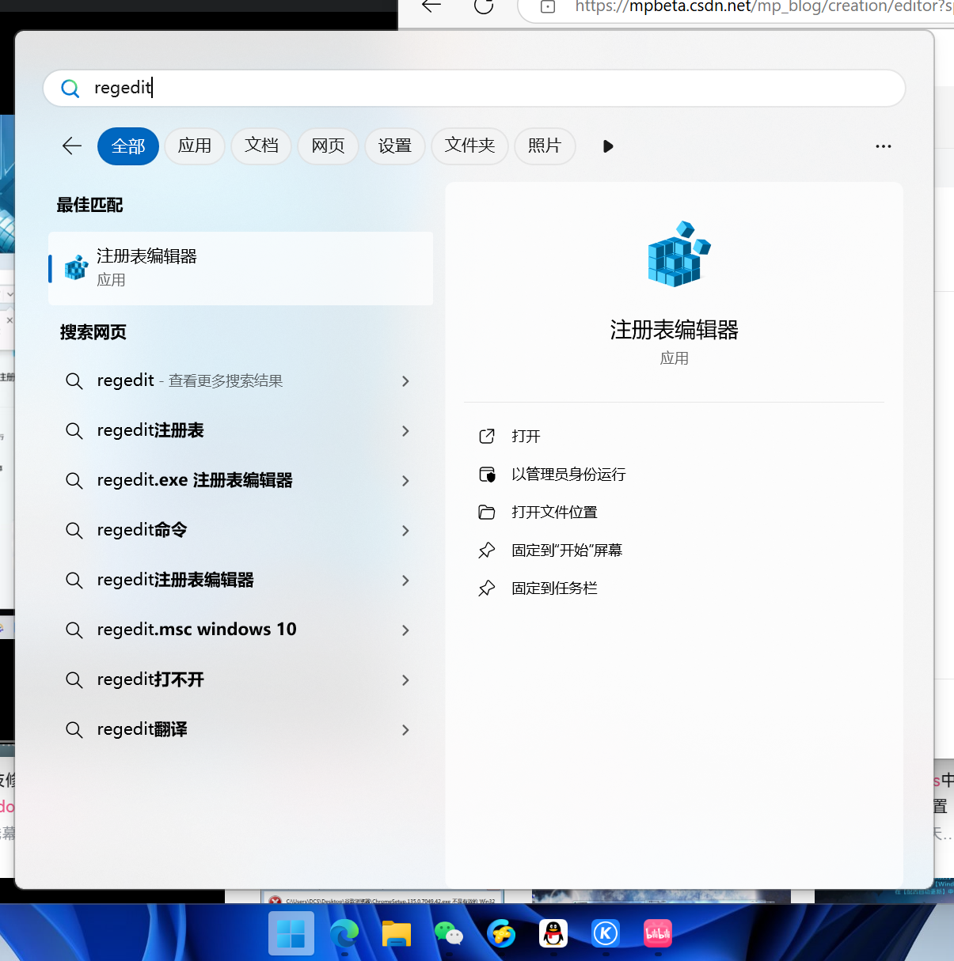Viewport: 954px width, 961px height.
Task: Choose 固定到任务栏
Action: [x=554, y=588]
